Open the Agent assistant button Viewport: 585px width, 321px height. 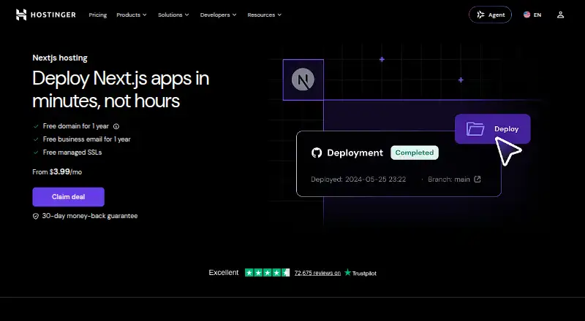coord(490,15)
